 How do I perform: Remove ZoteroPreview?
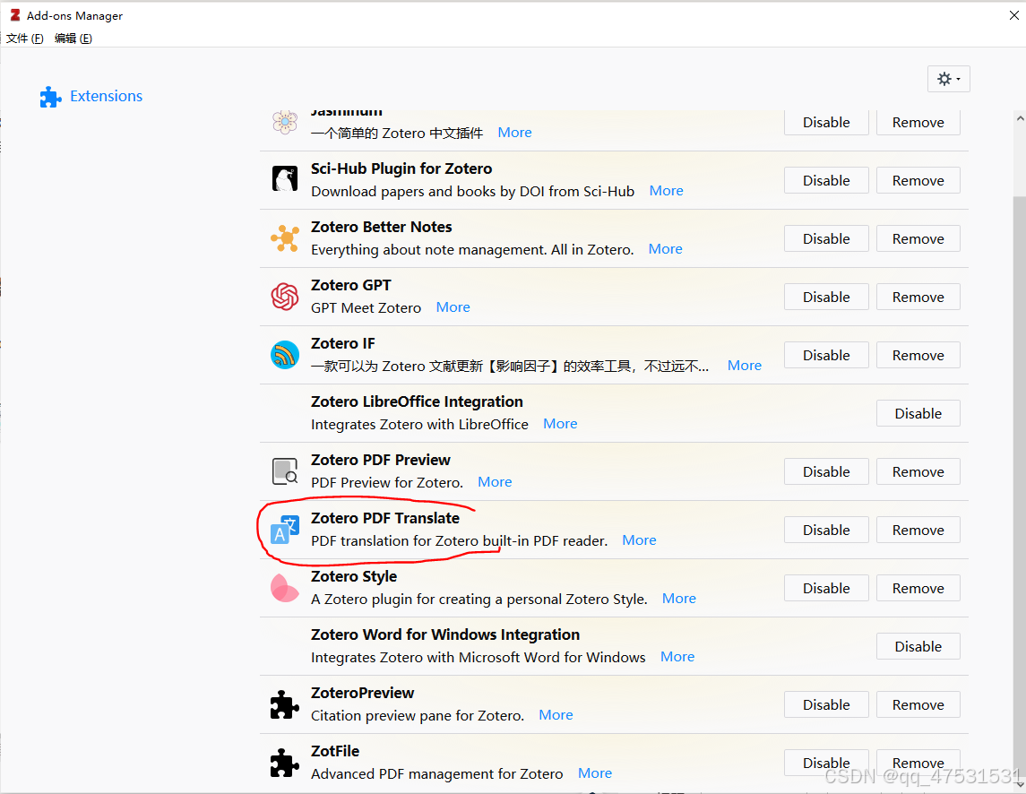tap(918, 705)
